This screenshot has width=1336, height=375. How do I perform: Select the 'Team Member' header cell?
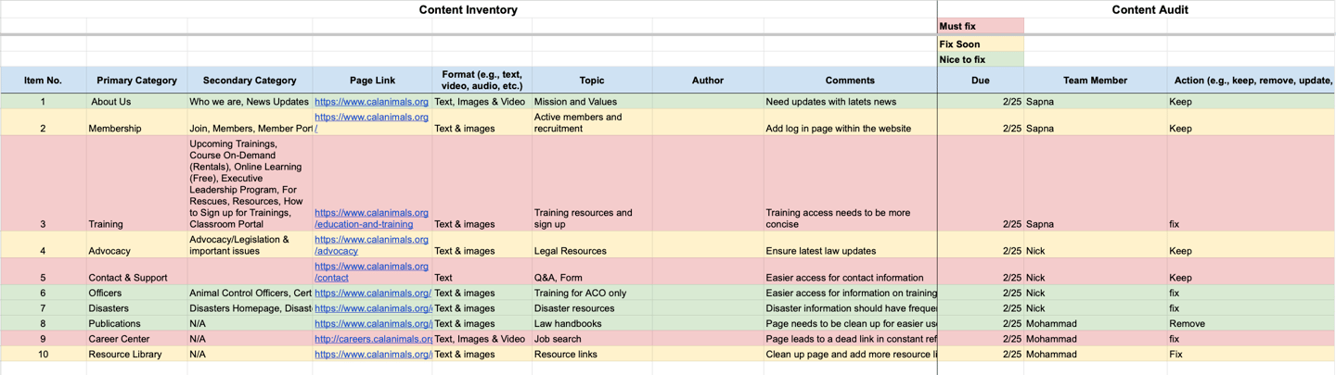tap(1096, 81)
